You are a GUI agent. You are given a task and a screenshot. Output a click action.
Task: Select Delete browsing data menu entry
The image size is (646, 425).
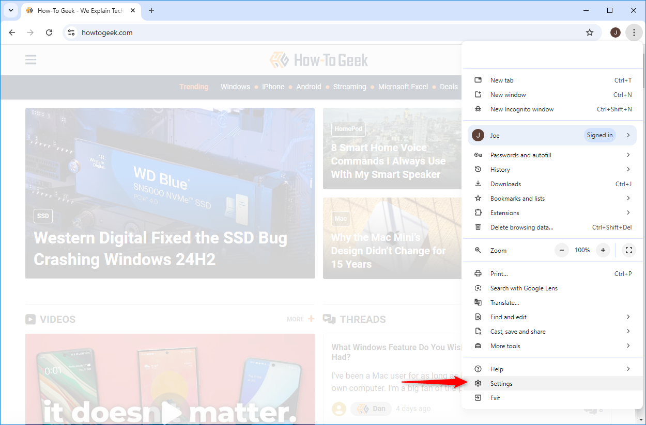(x=521, y=227)
